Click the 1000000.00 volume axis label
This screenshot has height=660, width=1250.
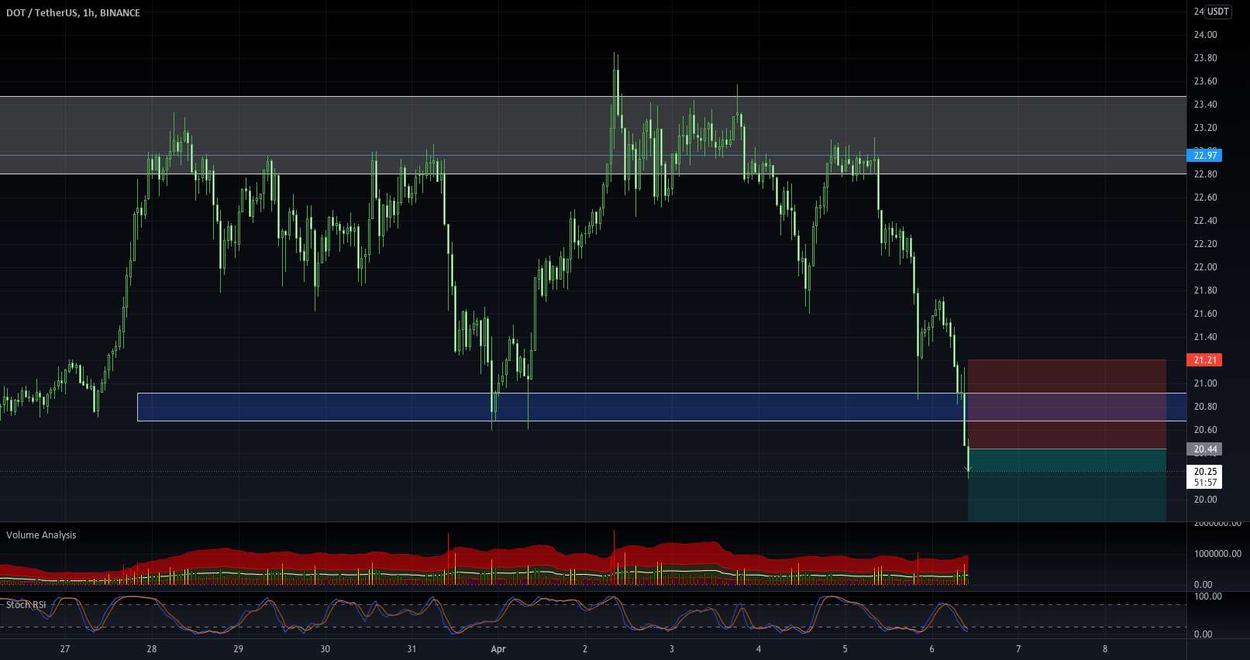(1217, 554)
